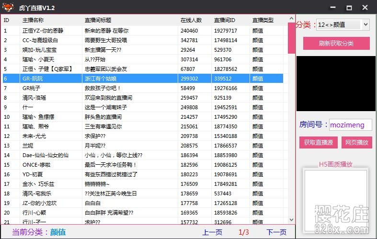Click the 网页播放 button
The height and width of the screenshot is (239, 377).
357,143
